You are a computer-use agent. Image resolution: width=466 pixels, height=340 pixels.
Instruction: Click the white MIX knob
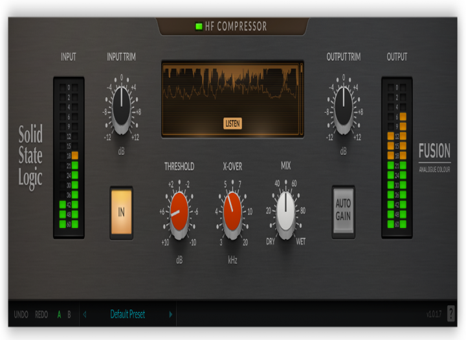[x=285, y=214]
